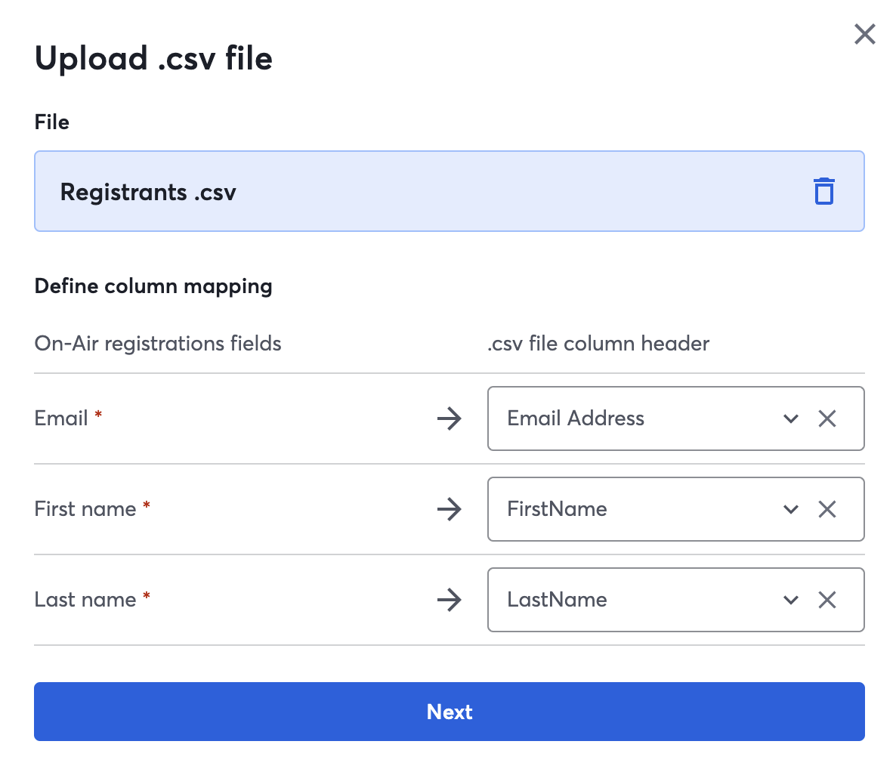Expand the Email Address dropdown chevron
The height and width of the screenshot is (769, 896).
click(x=791, y=418)
